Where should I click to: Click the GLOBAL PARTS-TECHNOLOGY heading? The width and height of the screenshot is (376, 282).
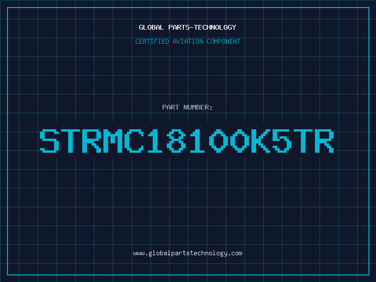188,27
